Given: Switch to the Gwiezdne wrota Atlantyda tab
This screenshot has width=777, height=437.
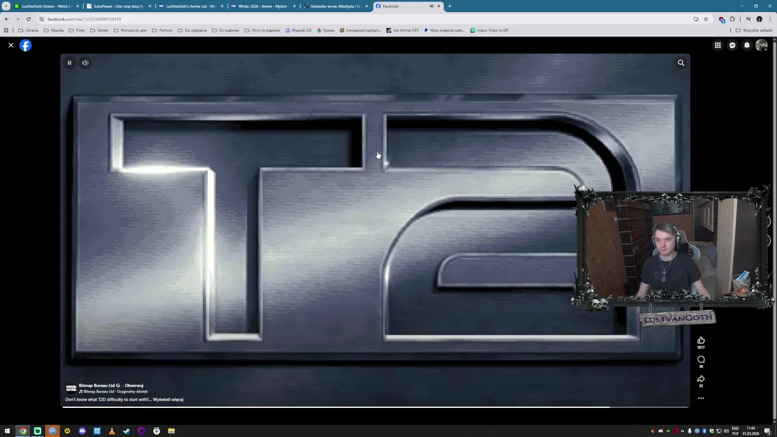Looking at the screenshot, I should tap(335, 6).
